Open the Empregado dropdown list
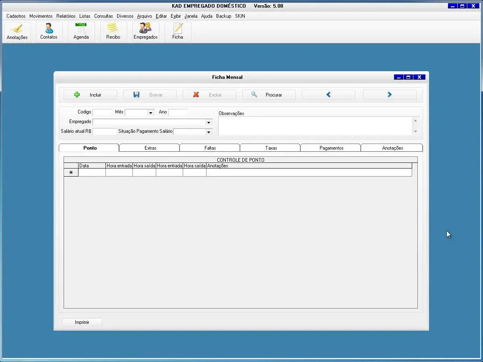This screenshot has height=362, width=483. [x=208, y=122]
